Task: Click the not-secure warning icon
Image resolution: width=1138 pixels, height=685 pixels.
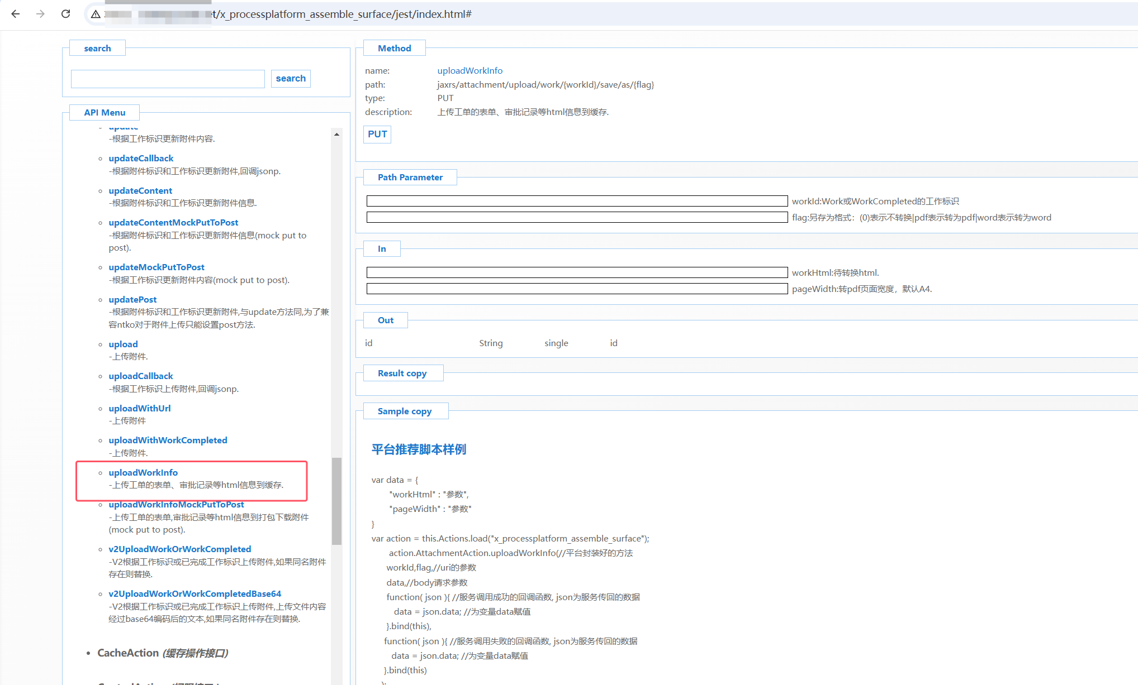Action: (96, 14)
